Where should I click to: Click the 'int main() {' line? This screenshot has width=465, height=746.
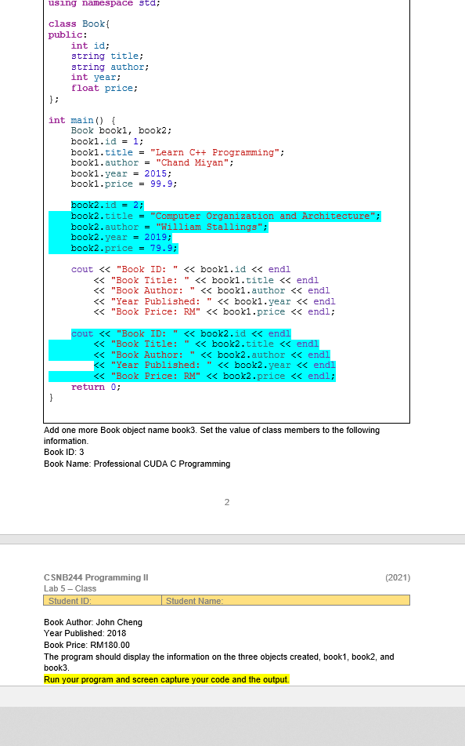(x=81, y=120)
